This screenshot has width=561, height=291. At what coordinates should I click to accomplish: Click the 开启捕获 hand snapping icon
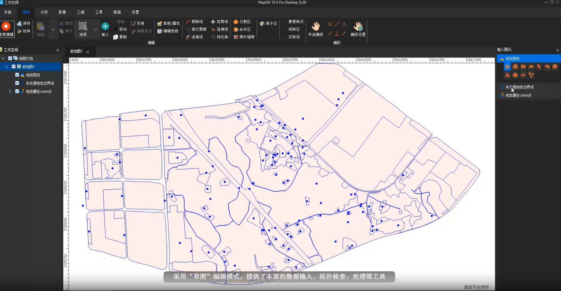click(x=316, y=26)
